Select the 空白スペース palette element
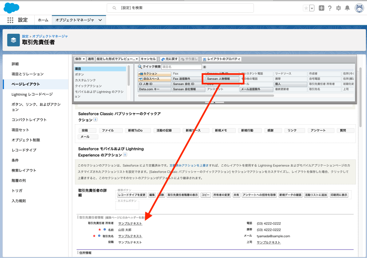This screenshot has width=367, height=258. 154,79
